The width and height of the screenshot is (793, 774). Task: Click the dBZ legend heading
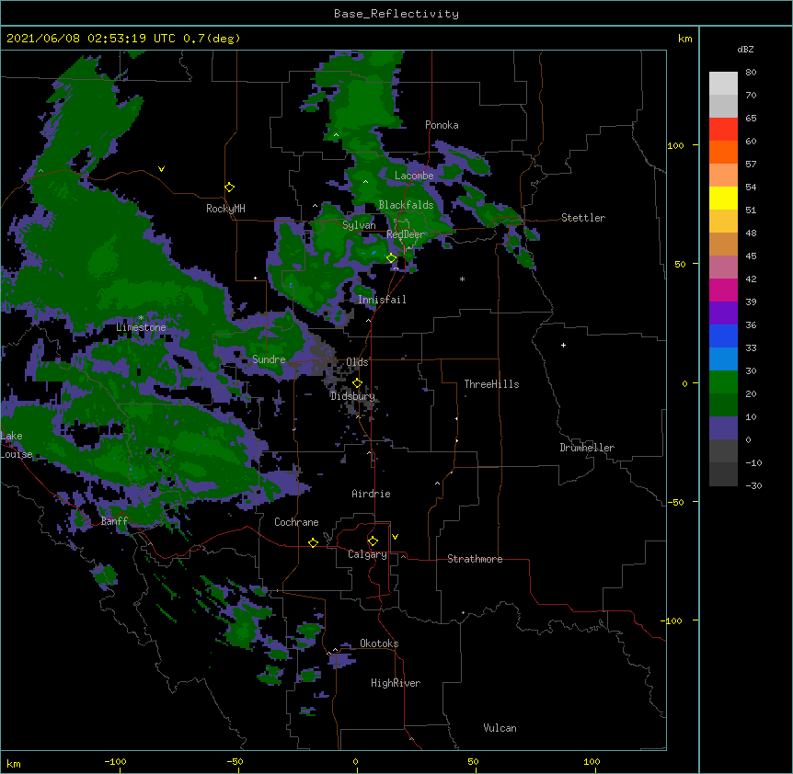point(745,49)
